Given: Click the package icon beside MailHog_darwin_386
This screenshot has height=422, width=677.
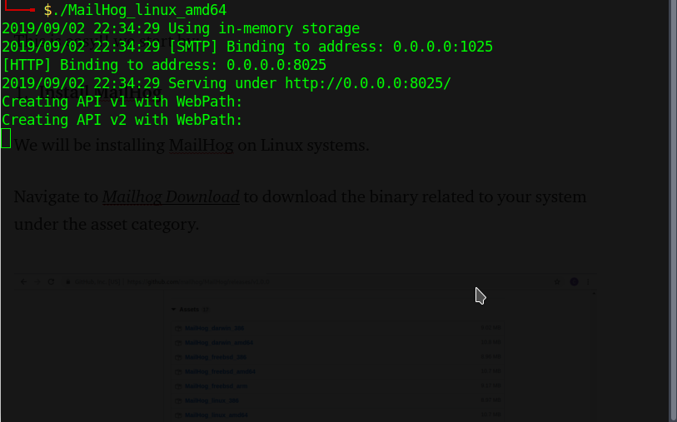Looking at the screenshot, I should click(x=178, y=329).
